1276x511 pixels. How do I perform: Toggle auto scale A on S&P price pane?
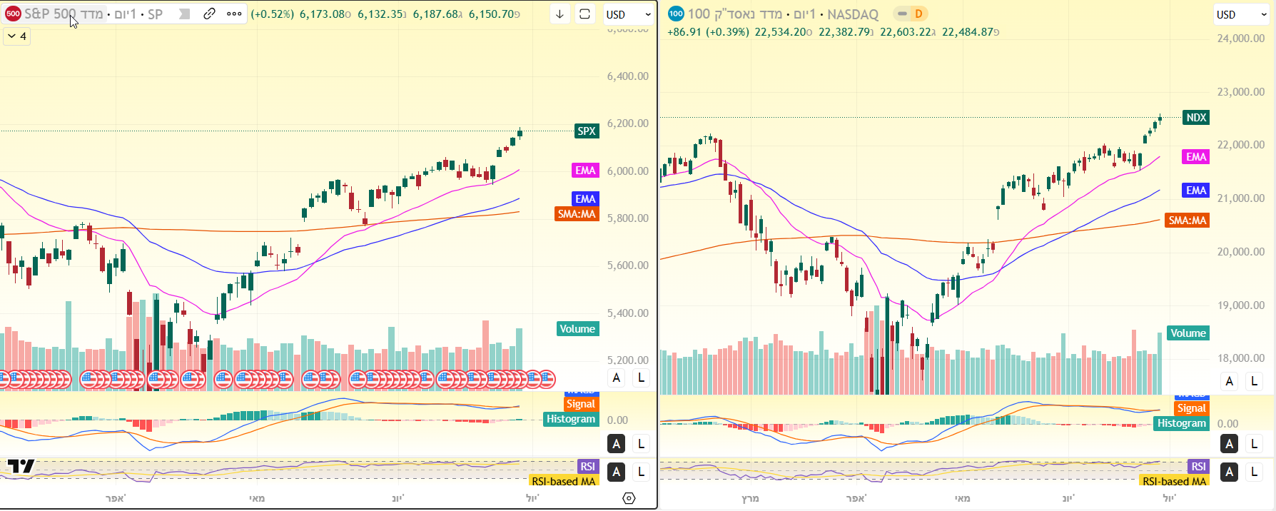pyautogui.click(x=617, y=378)
